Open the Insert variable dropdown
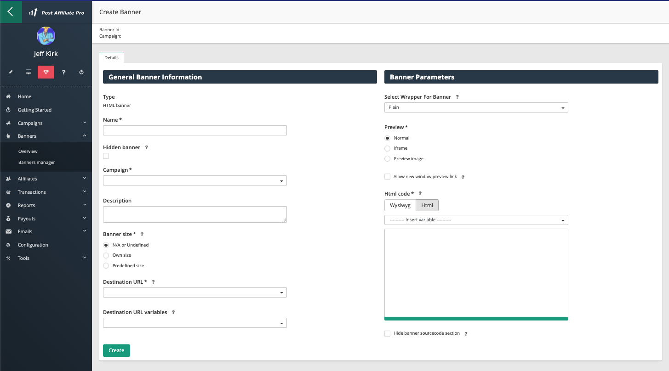 476,220
